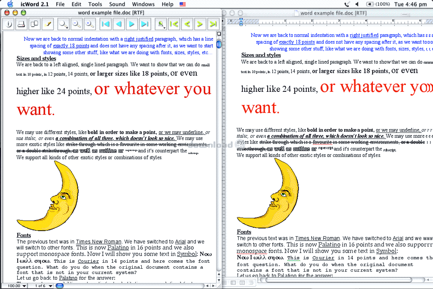Jump to first search result
This screenshot has width=433, height=289.
[x=174, y=24]
